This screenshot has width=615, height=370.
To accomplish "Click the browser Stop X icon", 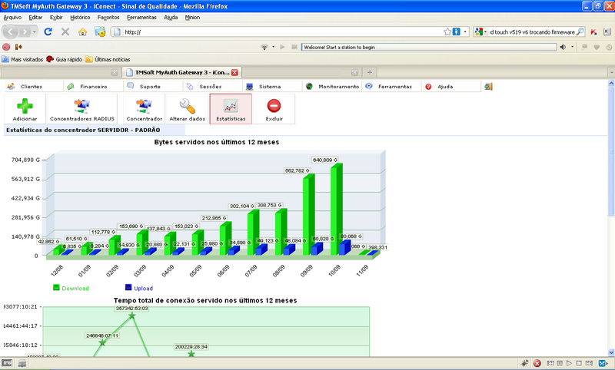I will click(65, 31).
